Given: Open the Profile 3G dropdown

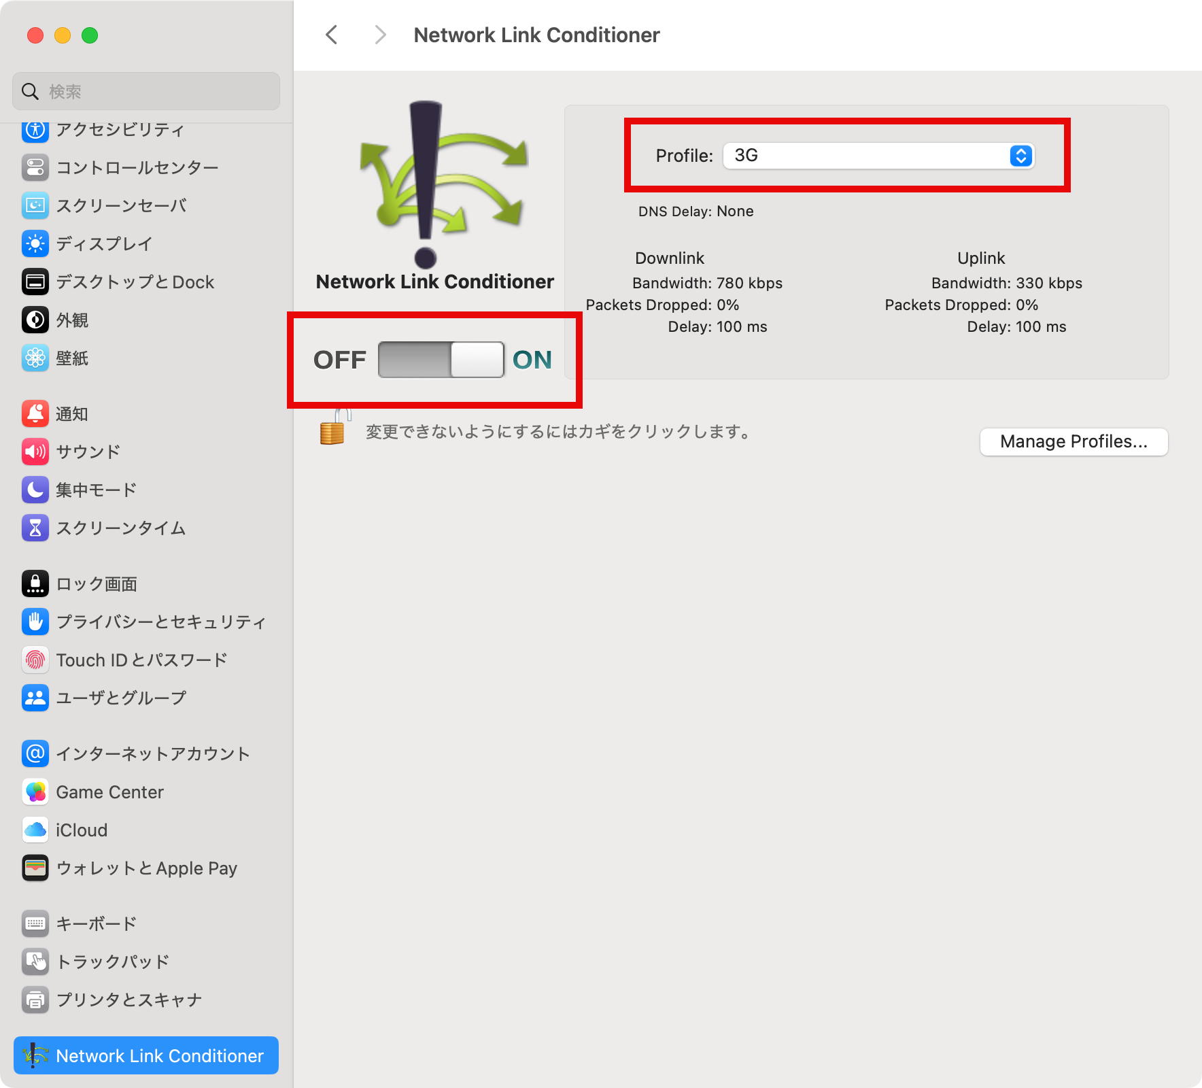Looking at the screenshot, I should 878,156.
